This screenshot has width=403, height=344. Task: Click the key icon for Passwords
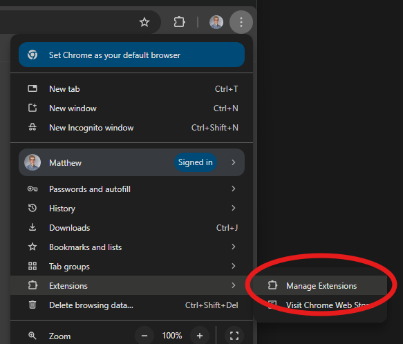pos(32,189)
